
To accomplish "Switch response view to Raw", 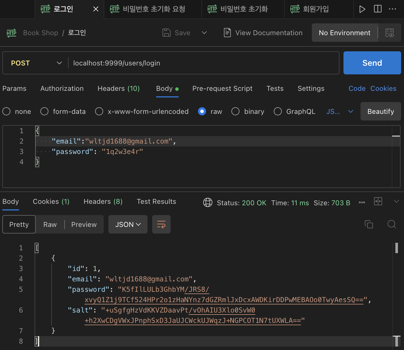I will [x=50, y=224].
